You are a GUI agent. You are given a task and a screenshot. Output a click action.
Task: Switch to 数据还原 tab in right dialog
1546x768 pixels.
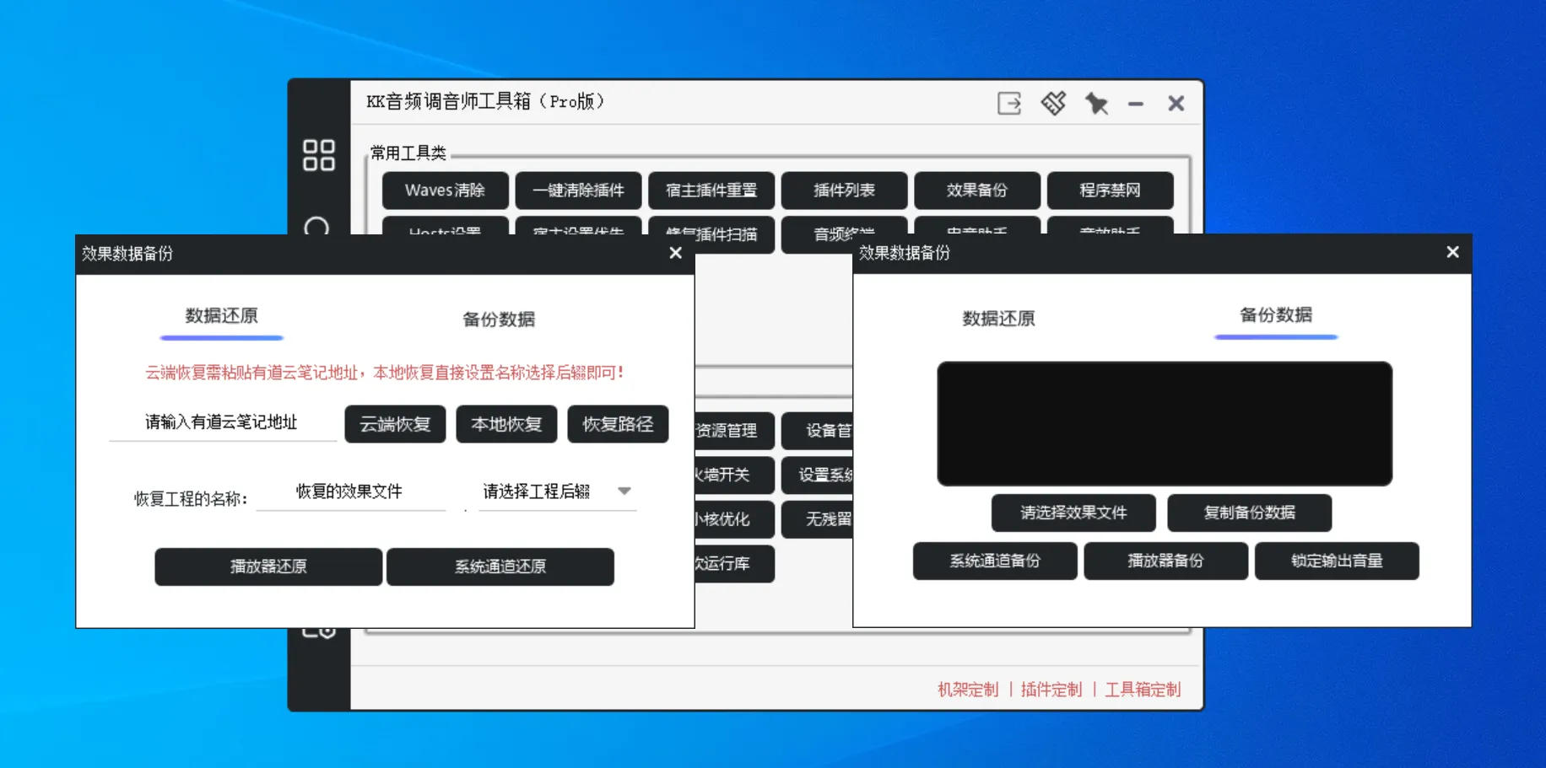(998, 319)
